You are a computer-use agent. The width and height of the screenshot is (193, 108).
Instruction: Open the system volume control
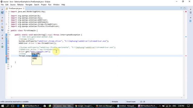pyautogui.click(x=170, y=106)
